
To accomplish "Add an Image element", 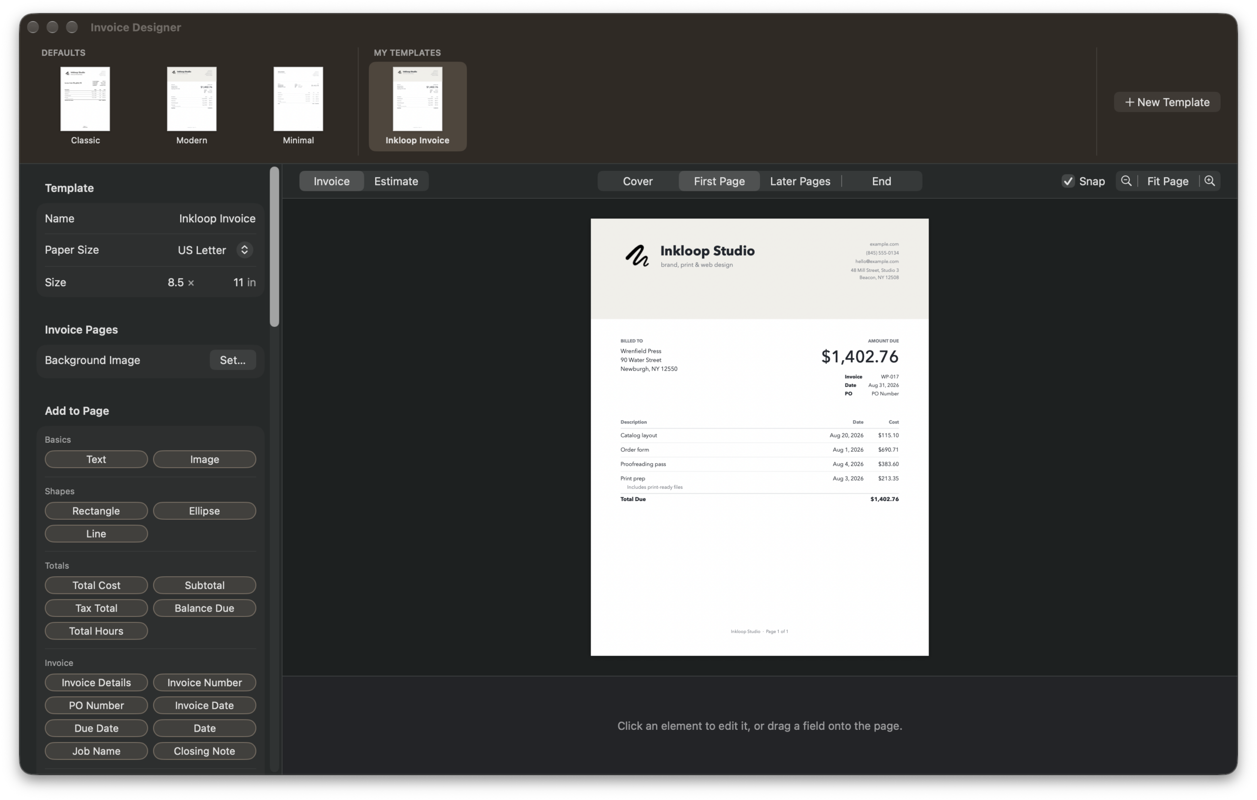I will [x=204, y=459].
